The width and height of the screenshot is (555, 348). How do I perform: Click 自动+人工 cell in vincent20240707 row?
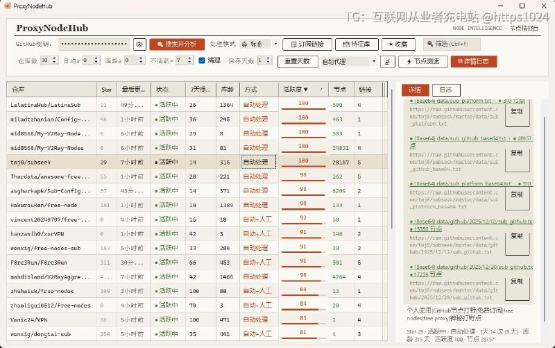[x=257, y=219]
